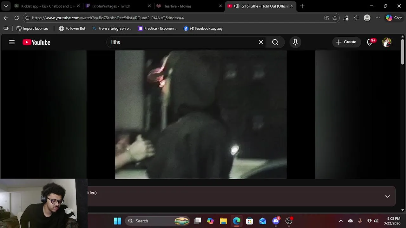Open the YouTube account avatar menu
406x228 pixels.
point(387,42)
